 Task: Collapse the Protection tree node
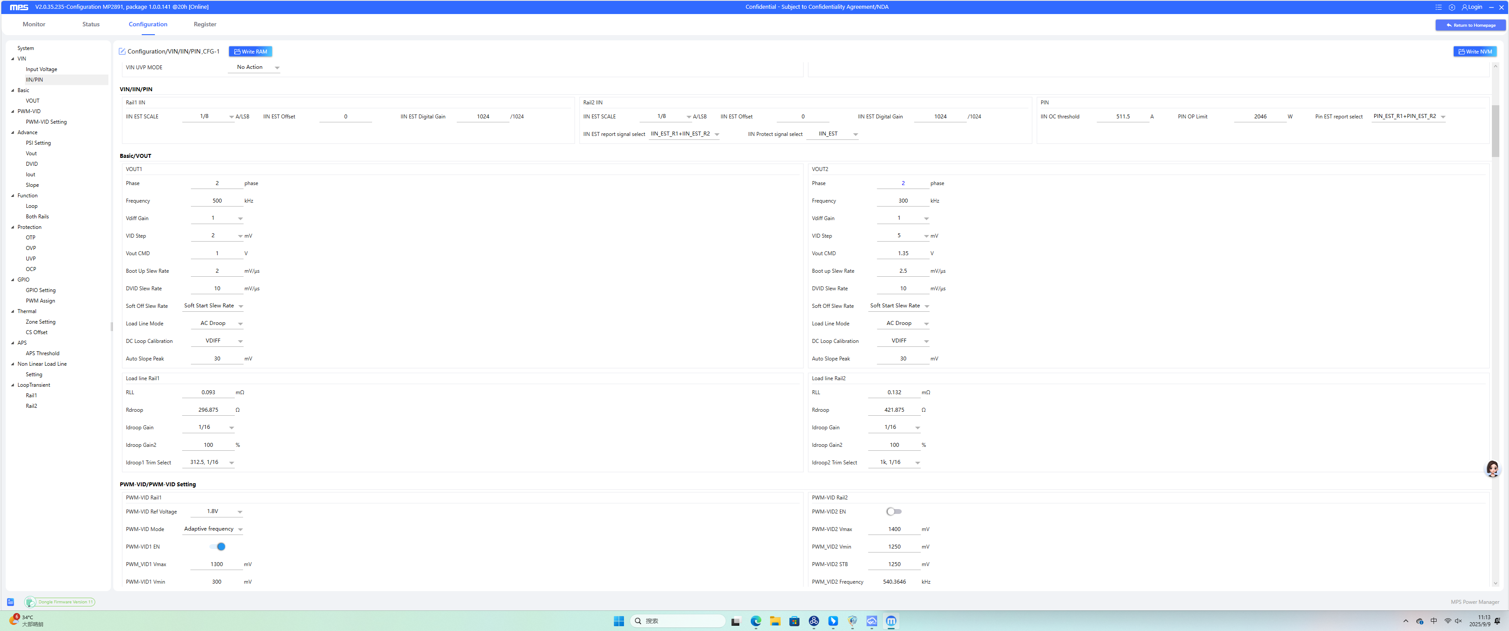[x=13, y=227]
